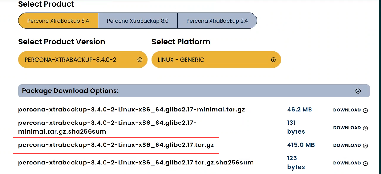This screenshot has height=174, width=381.
Task: Click the highlighted glibc2.17.tar.gz filename
Action: (x=116, y=145)
